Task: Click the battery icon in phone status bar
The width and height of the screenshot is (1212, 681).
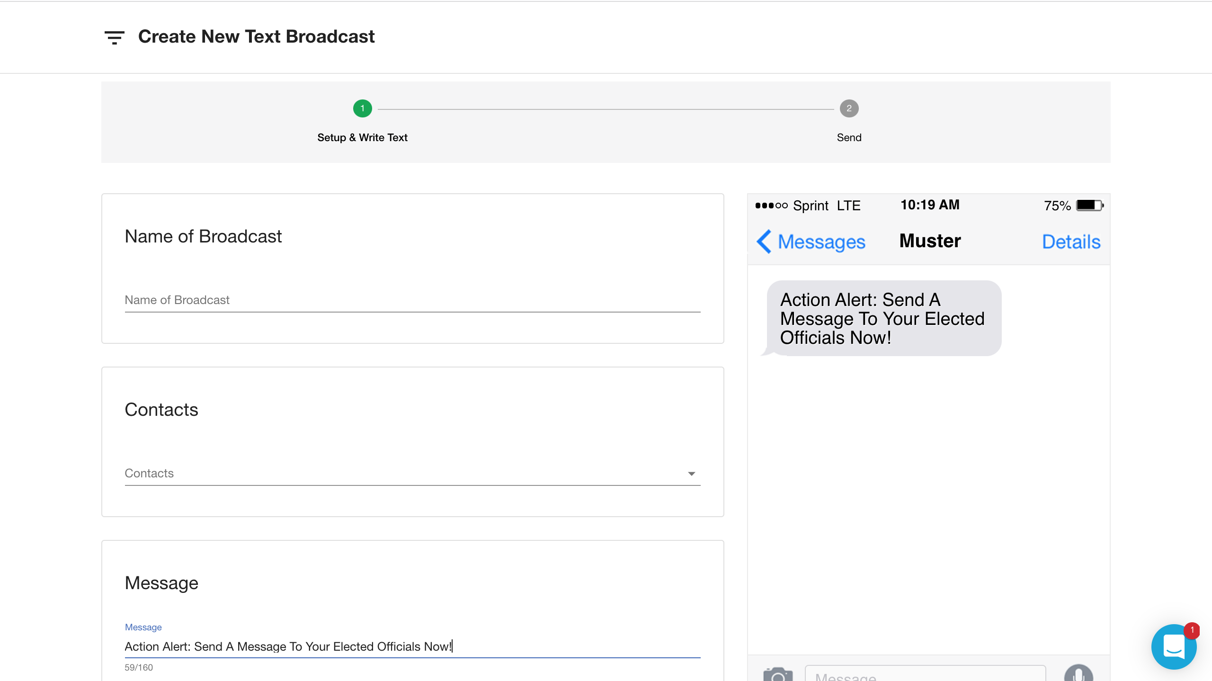Action: pos(1089,206)
